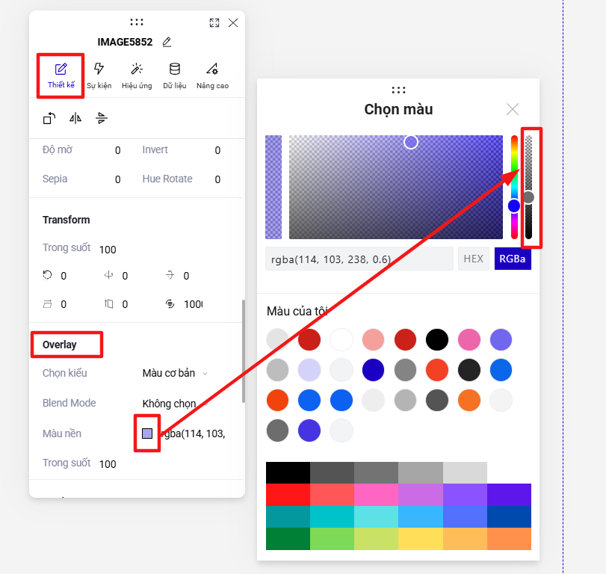The width and height of the screenshot is (606, 574).
Task: Click the Transform section heading
Action: pos(66,220)
